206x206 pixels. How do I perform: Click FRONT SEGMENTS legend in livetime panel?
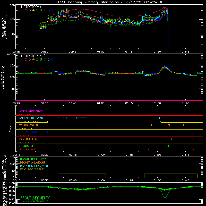click(35, 198)
